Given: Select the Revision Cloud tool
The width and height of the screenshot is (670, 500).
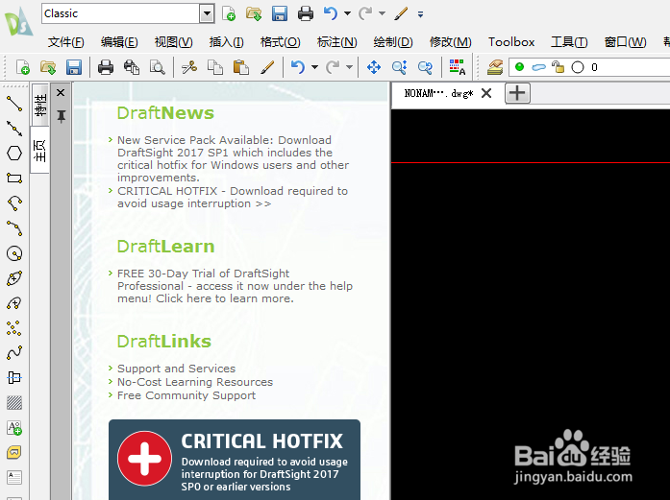Looking at the screenshot, I should [14, 303].
